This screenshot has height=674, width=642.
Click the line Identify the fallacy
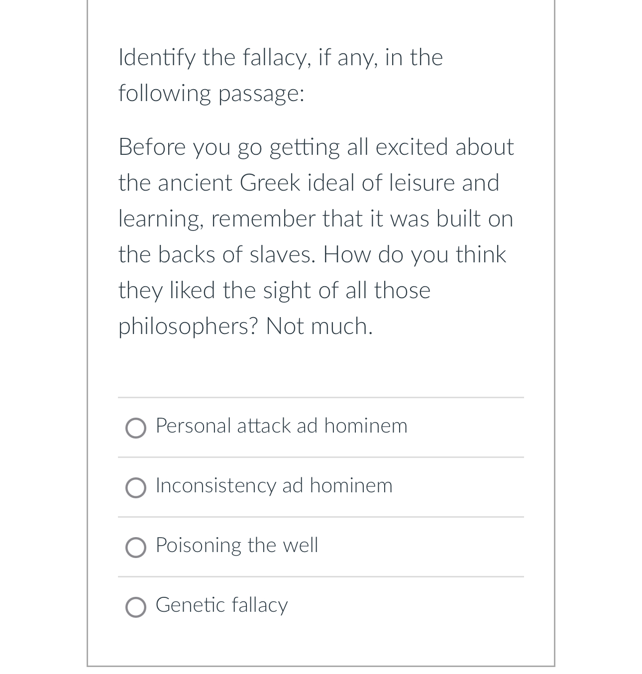point(280,57)
